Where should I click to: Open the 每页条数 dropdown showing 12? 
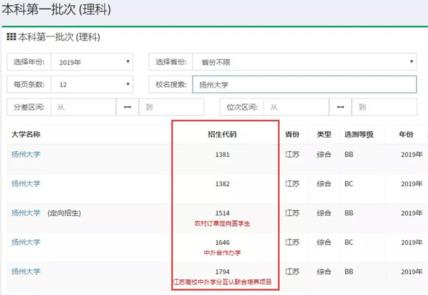92,85
